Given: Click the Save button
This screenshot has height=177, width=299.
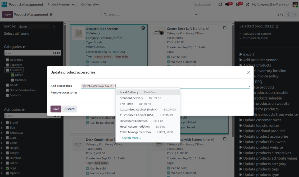Looking at the screenshot, I should (x=56, y=109).
